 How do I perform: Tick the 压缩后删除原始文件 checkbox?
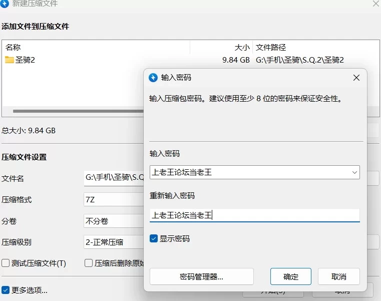[x=89, y=263]
